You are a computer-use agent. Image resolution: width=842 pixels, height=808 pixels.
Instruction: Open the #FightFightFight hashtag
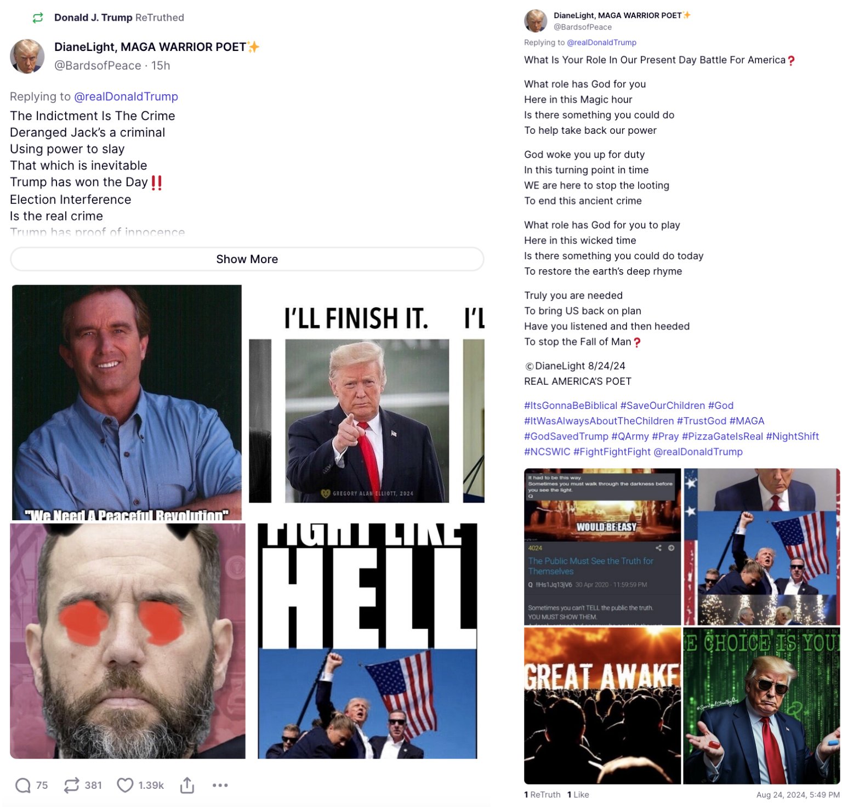tap(612, 452)
